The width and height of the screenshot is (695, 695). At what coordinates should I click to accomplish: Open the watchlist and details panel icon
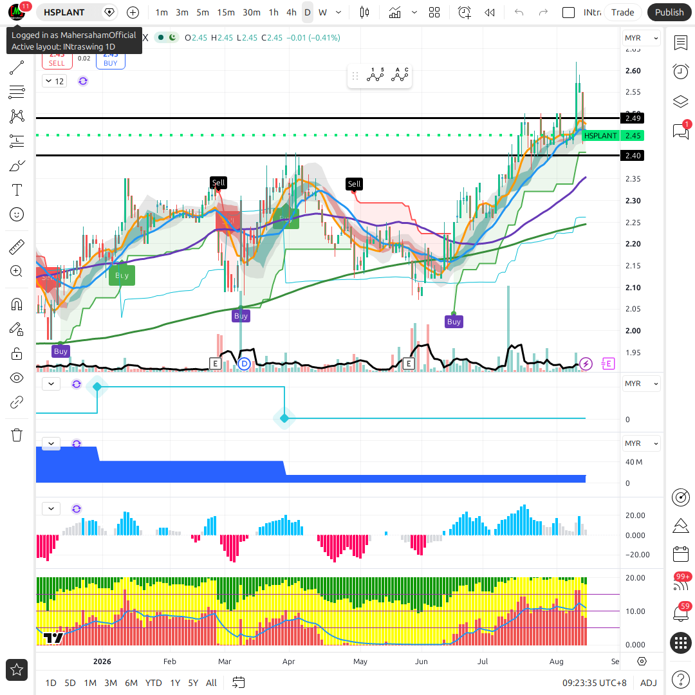point(680,43)
